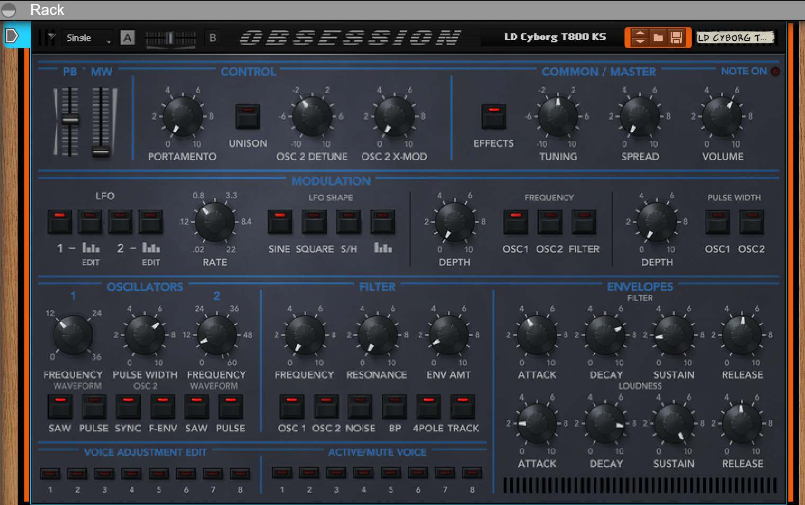Click the OSC 2 X-MOD knob
The height and width of the screenshot is (505, 805).
395,116
